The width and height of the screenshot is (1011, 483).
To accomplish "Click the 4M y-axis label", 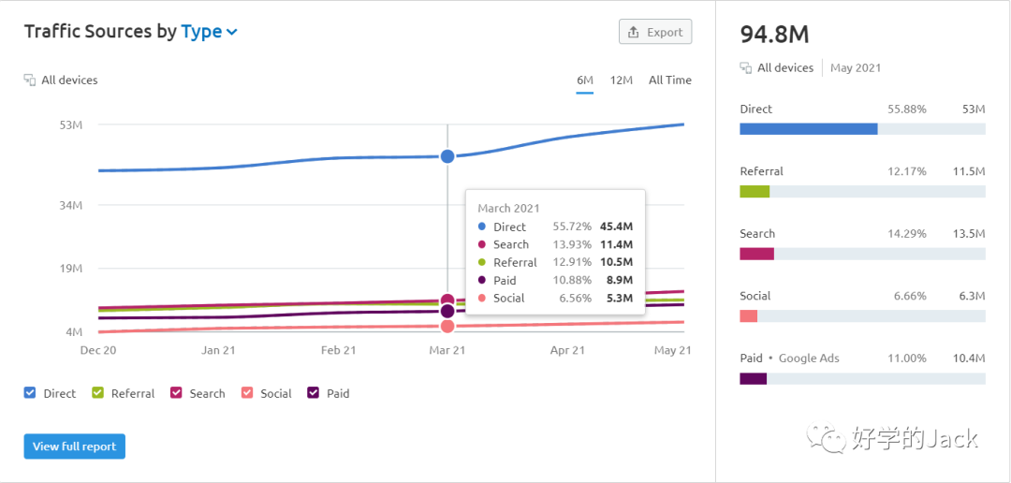I will (75, 332).
